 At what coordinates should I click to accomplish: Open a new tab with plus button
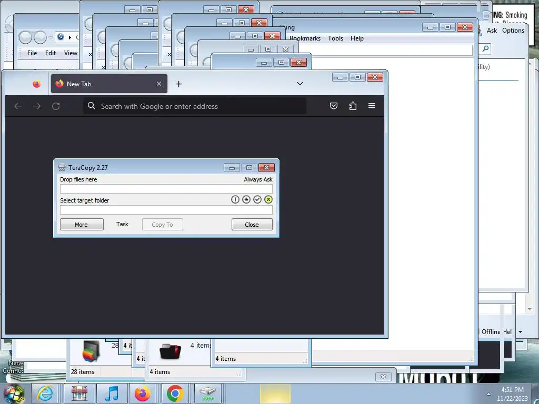tap(179, 84)
